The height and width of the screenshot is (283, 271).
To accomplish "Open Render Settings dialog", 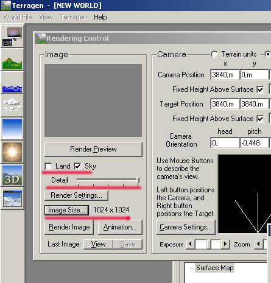I will click(76, 195).
